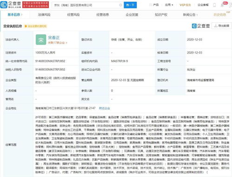This screenshot has width=232, height=177.
Task: Select the 核准日期 value 2020-12-03
Action: tap(195, 52)
